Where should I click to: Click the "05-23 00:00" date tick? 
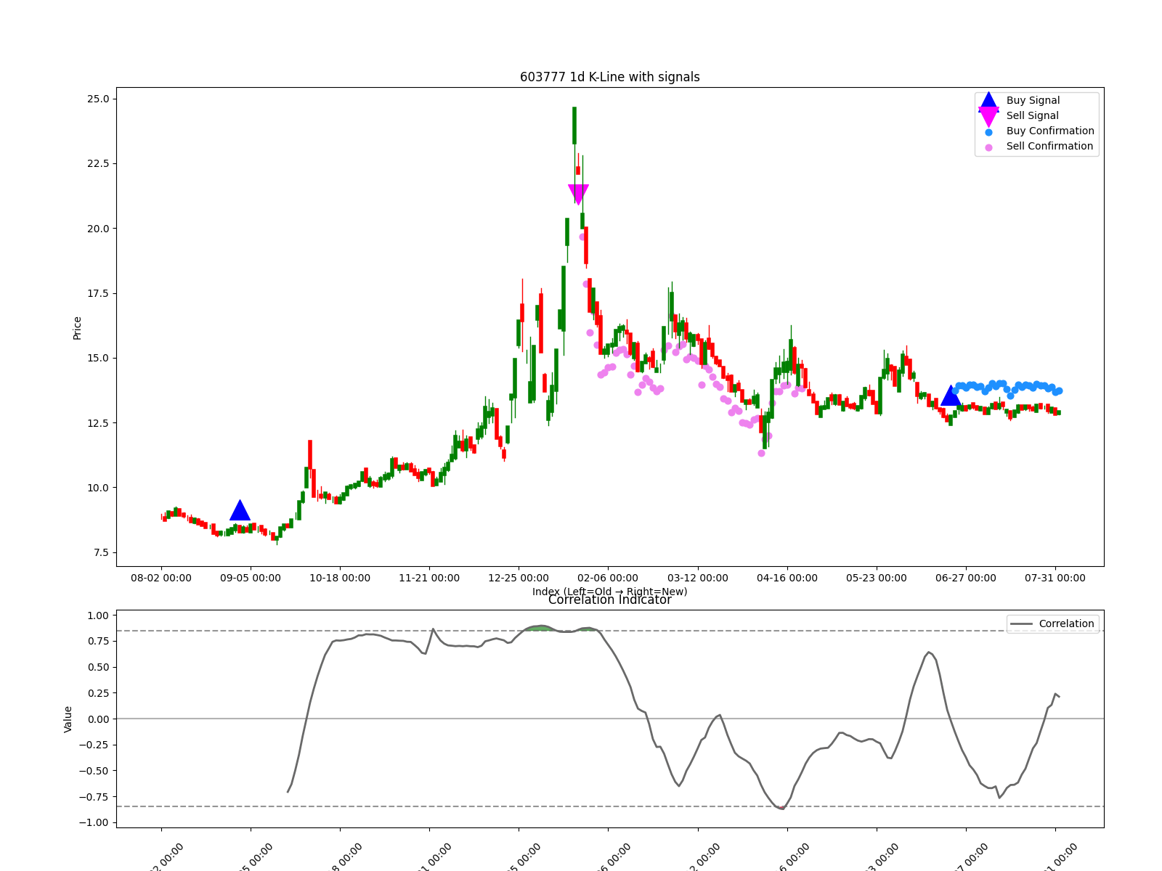pos(877,578)
